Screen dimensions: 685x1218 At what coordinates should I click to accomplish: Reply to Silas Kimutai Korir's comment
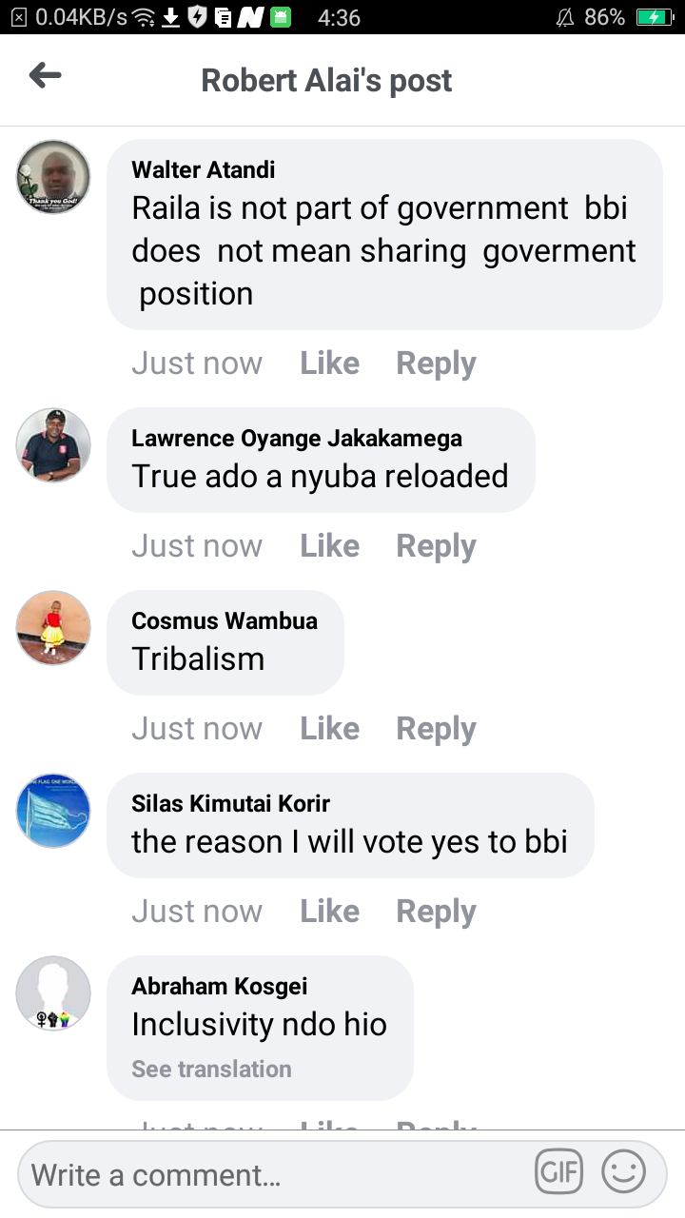pyautogui.click(x=436, y=912)
